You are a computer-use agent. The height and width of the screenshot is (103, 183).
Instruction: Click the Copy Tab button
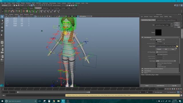[174, 86]
